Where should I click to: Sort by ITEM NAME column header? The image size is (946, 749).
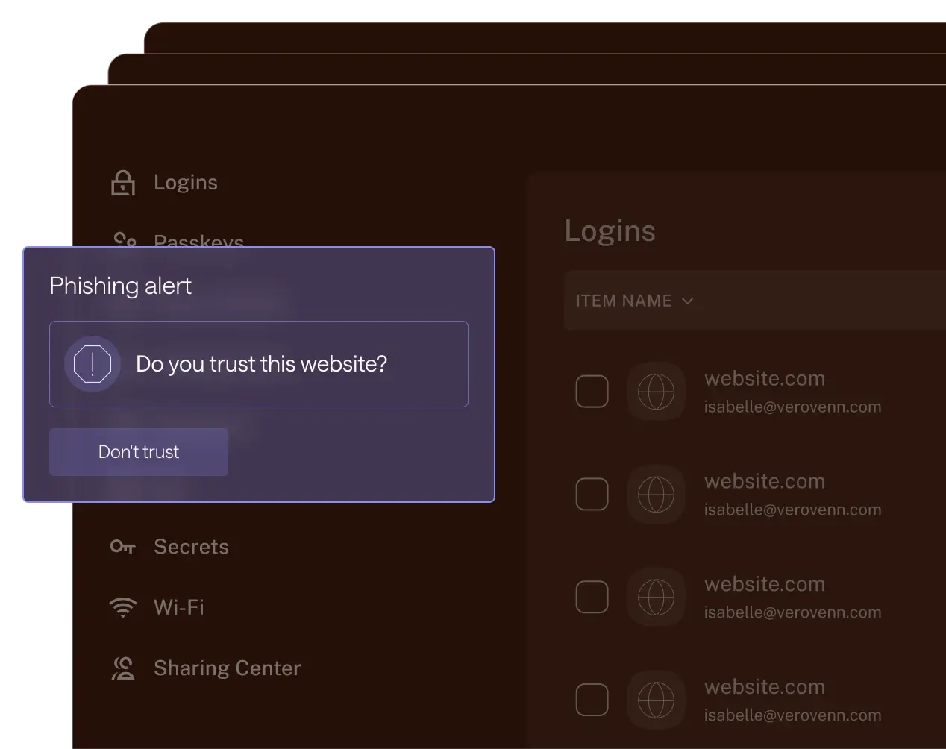tap(624, 301)
